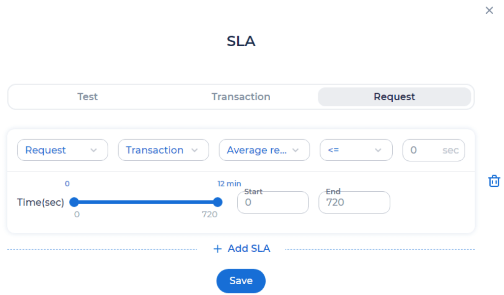Select the Request tab
This screenshot has width=504, height=295.
click(x=394, y=97)
